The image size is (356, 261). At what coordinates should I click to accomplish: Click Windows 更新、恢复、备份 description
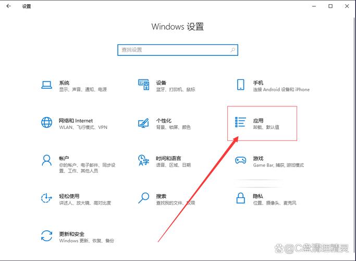pos(87,241)
